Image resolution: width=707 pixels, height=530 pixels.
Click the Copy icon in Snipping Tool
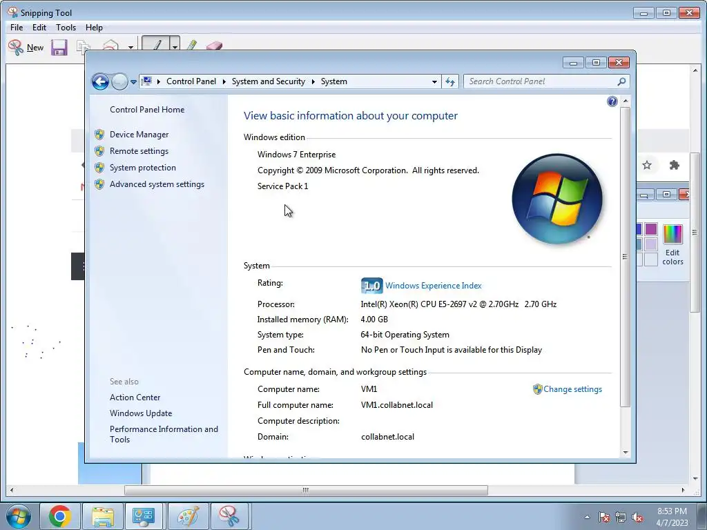pyautogui.click(x=83, y=46)
